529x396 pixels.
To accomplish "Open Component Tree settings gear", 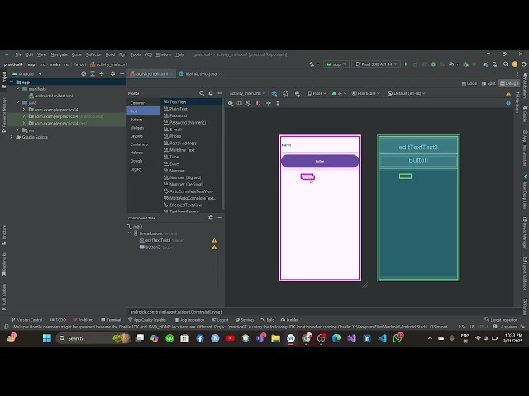I will click(211, 218).
